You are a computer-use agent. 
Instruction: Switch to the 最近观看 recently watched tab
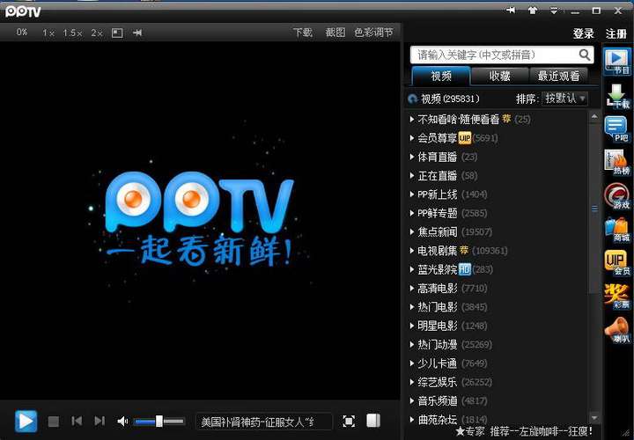point(559,76)
